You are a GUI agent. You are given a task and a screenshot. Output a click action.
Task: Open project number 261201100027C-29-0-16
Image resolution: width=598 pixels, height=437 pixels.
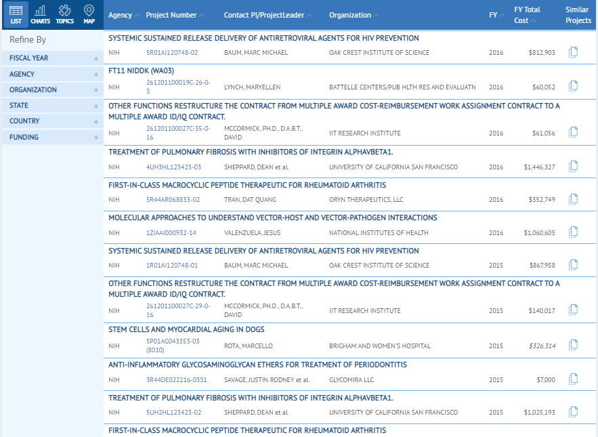178,310
